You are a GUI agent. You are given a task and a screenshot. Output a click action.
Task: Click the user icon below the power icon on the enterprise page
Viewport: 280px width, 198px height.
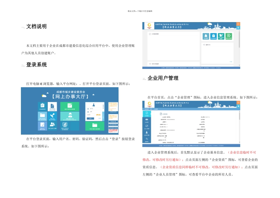[x=238, y=106]
